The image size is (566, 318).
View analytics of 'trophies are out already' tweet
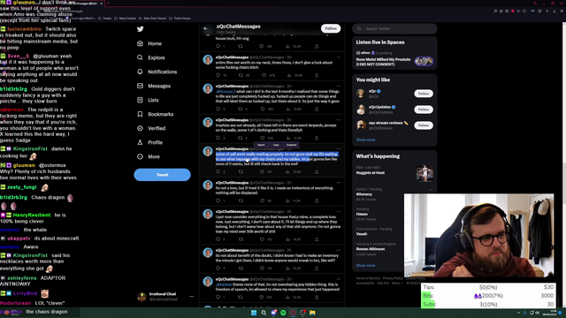(x=288, y=138)
